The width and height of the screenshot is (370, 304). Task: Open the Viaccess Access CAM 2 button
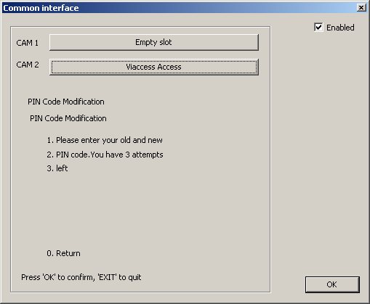coord(154,67)
